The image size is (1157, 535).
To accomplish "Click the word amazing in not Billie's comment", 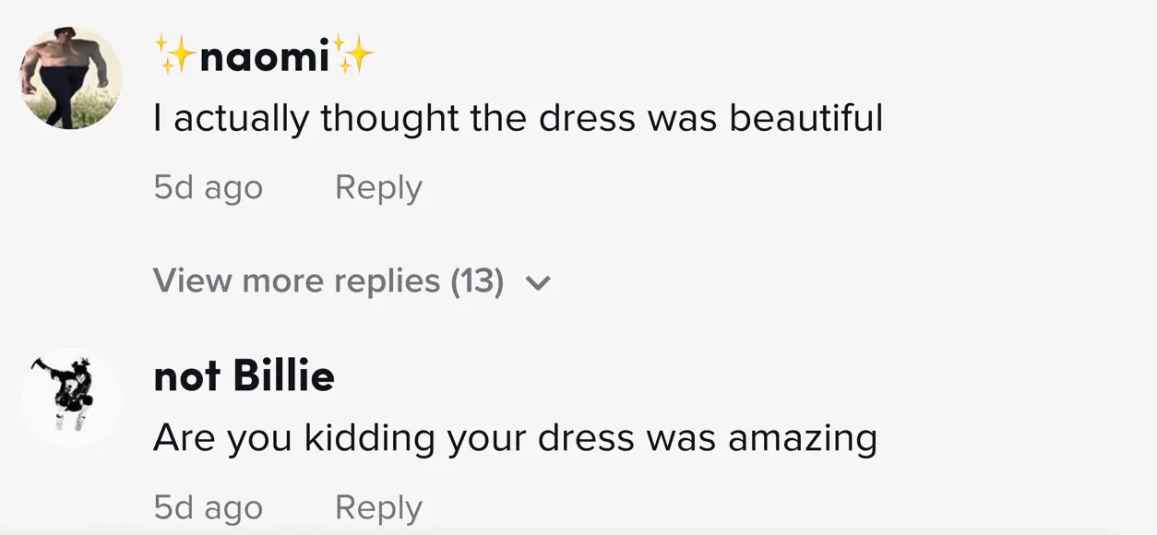I will pos(802,437).
